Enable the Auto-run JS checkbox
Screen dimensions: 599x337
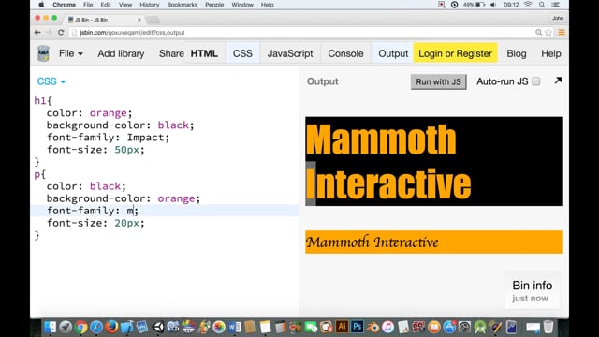[x=536, y=81]
